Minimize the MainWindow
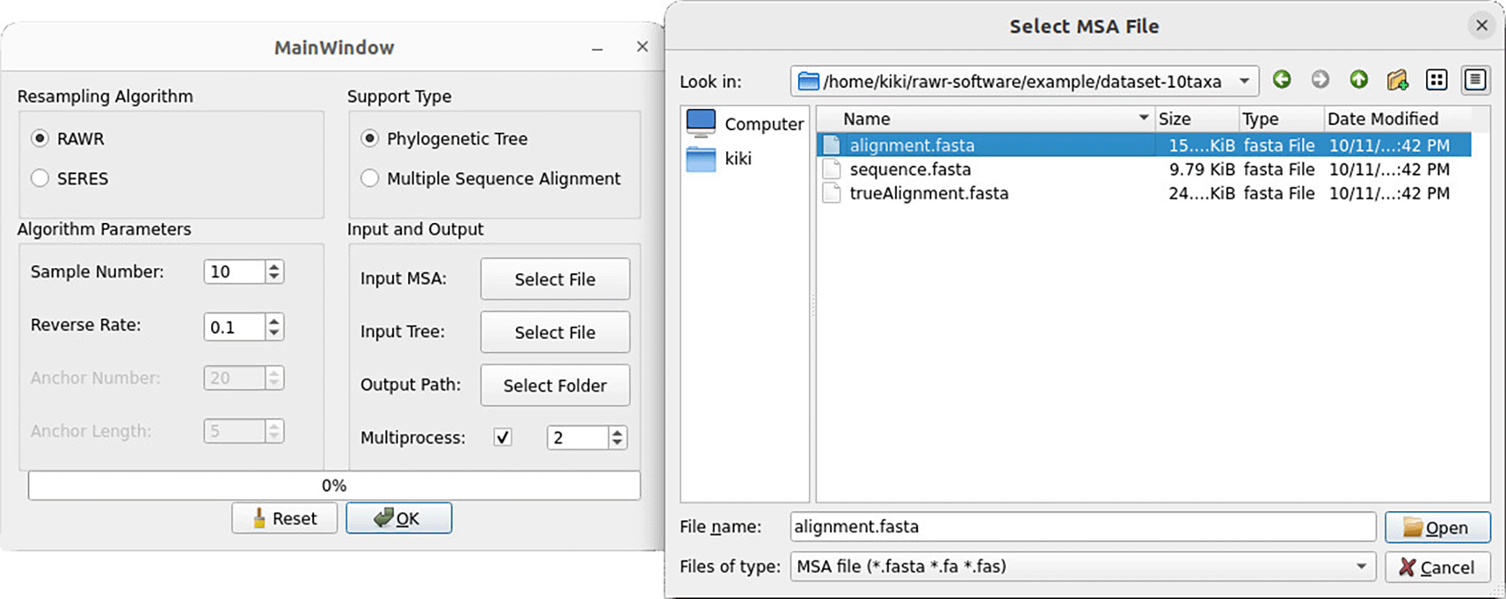The height and width of the screenshot is (599, 1506). pos(597,48)
